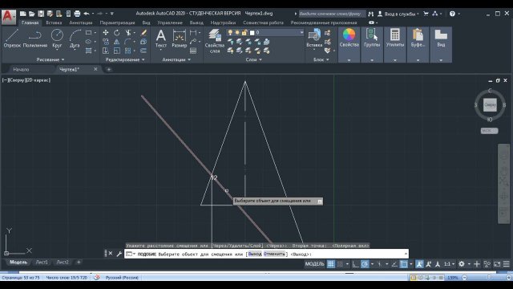Select the Размер dimension tool
This screenshot has width=513, height=289.
pyautogui.click(x=180, y=39)
